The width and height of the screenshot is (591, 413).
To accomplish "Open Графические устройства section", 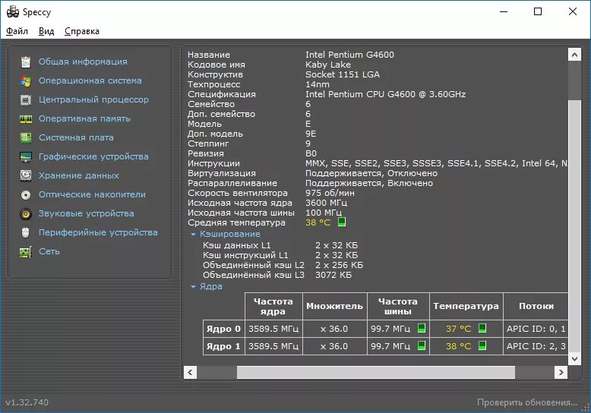I will click(93, 156).
